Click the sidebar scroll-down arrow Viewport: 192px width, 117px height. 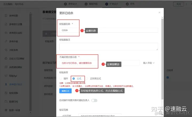[30, 112]
